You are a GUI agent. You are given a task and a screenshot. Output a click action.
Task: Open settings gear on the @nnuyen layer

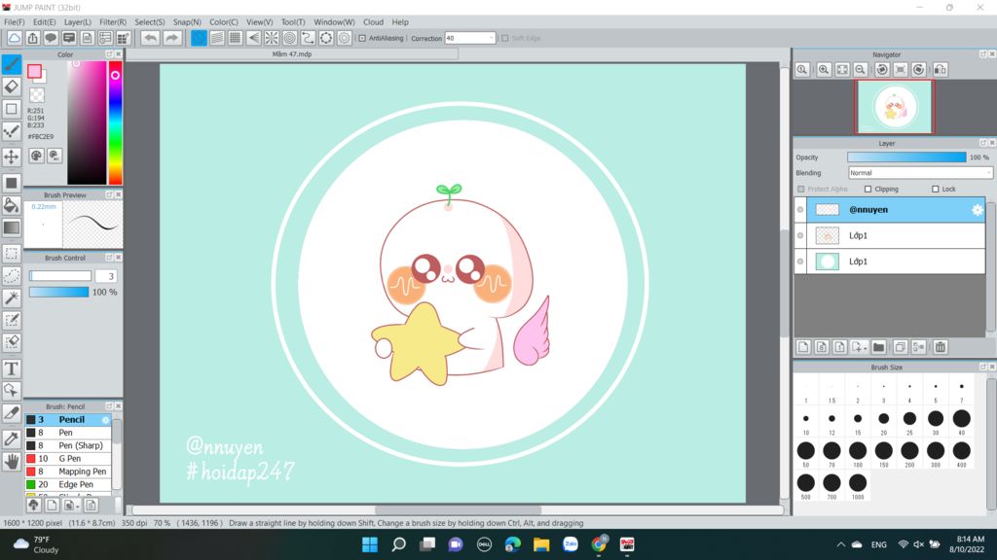pyautogui.click(x=978, y=210)
